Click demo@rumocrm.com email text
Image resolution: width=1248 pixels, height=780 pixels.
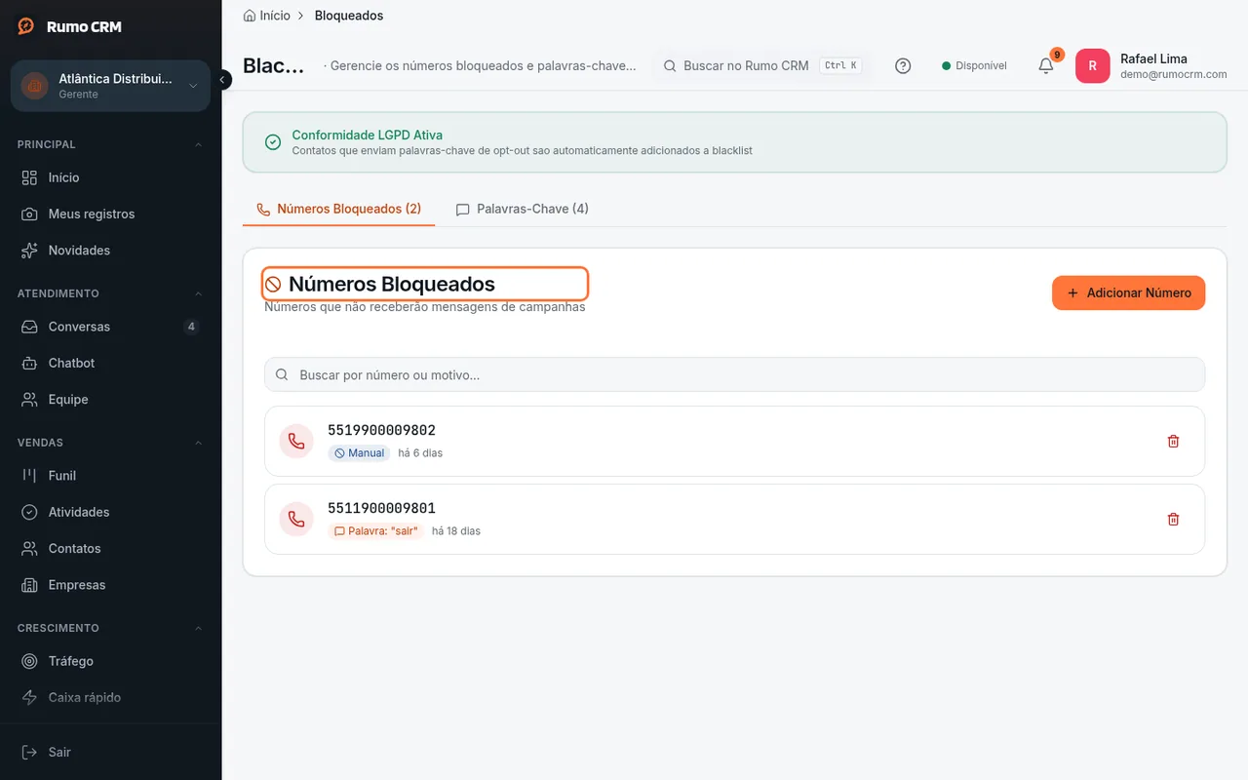point(1173,74)
